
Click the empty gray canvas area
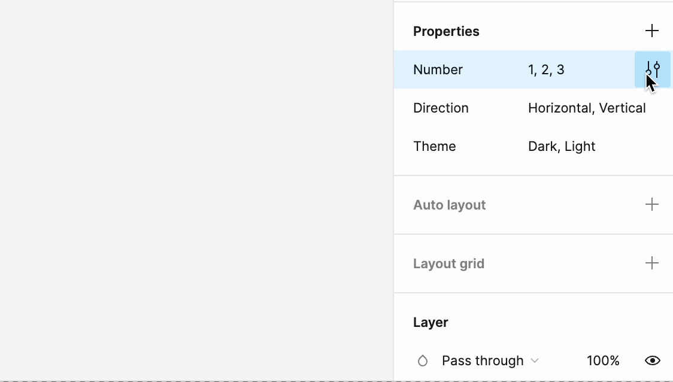coord(196,189)
